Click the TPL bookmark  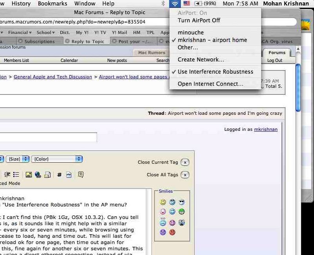[150, 33]
